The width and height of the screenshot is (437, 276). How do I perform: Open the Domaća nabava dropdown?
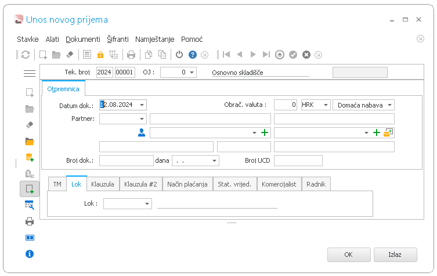point(389,105)
